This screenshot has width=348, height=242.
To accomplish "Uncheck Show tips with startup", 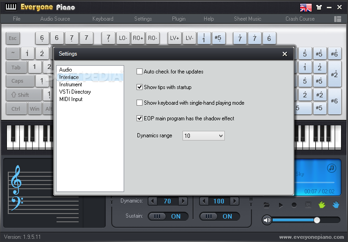I will (x=139, y=87).
